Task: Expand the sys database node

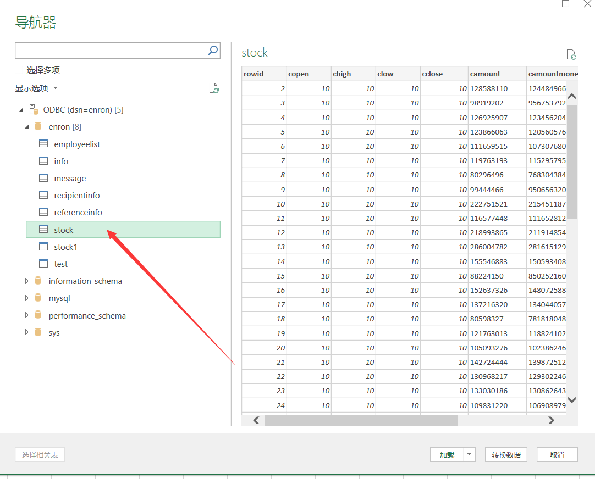Action: [x=26, y=333]
